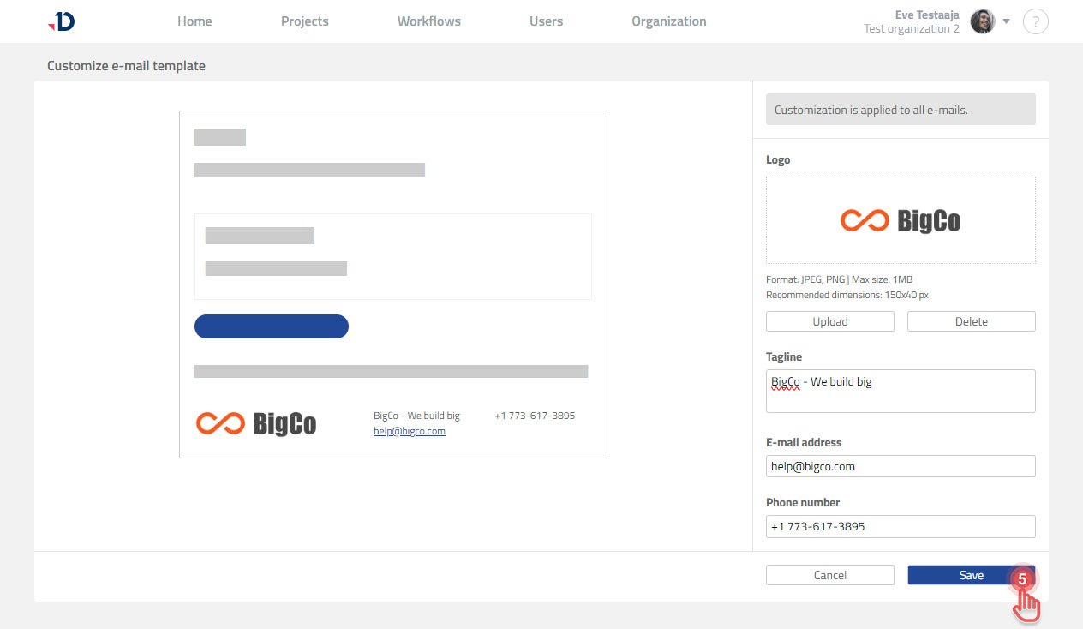1083x629 pixels.
Task: Click the pointing hand cursor graphic near Save
Action: pos(1026,607)
